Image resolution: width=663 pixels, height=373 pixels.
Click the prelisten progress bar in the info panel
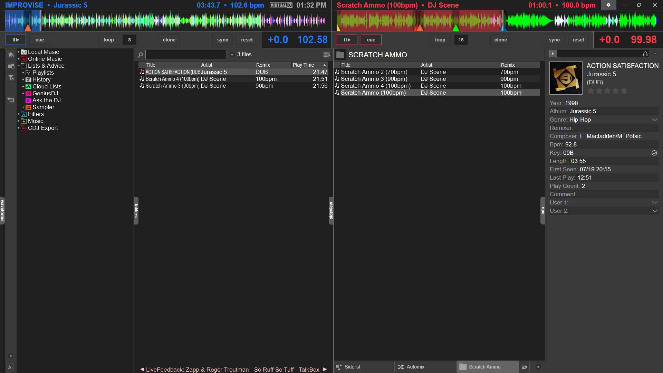(599, 54)
